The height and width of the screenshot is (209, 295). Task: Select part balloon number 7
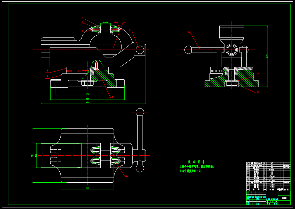pyautogui.click(x=124, y=22)
